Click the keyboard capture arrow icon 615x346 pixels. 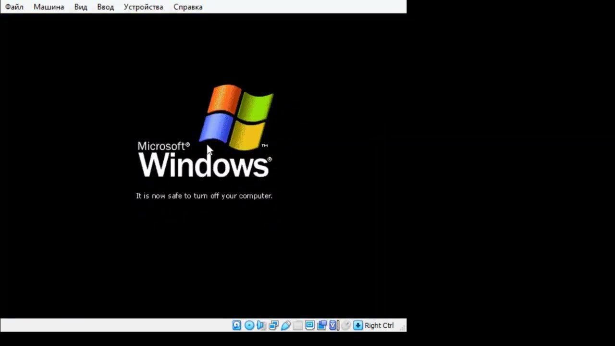[358, 325]
